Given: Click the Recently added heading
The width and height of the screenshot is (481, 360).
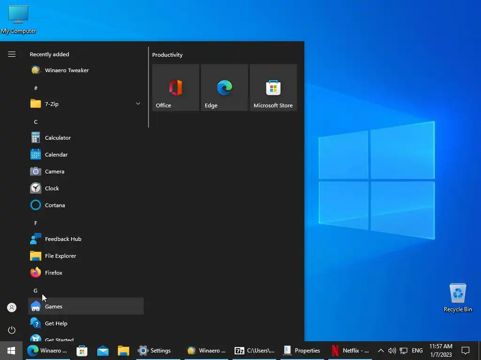Looking at the screenshot, I should 49,54.
